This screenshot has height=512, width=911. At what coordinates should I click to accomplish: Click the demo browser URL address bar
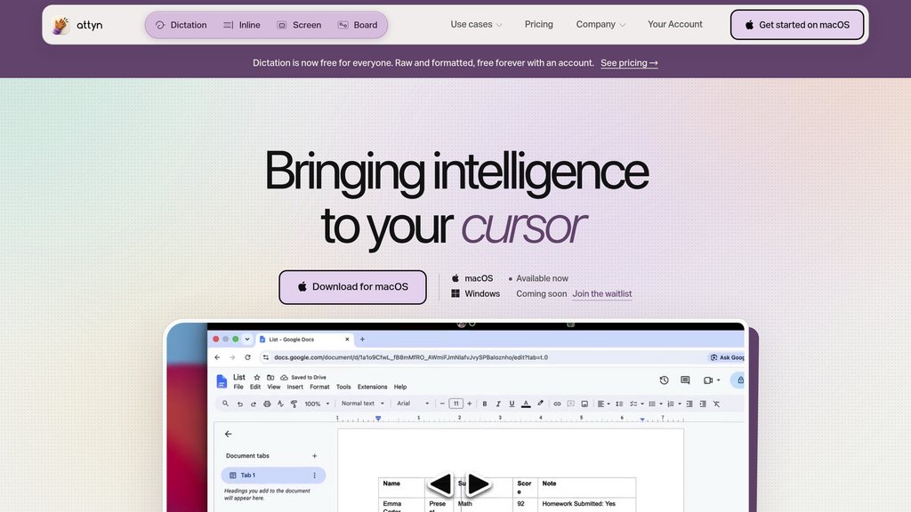[x=482, y=357]
